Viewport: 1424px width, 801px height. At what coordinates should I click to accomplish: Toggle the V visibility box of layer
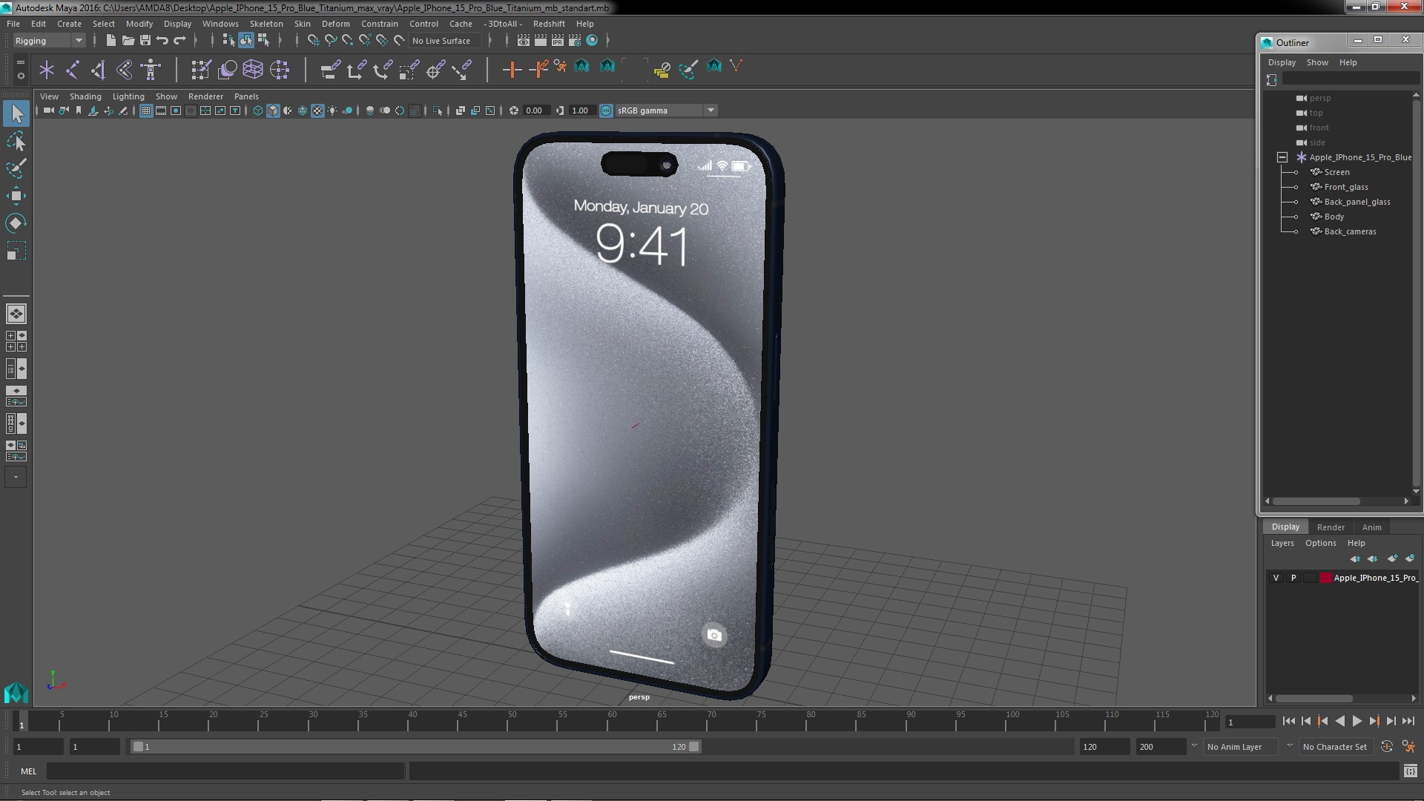tap(1276, 578)
